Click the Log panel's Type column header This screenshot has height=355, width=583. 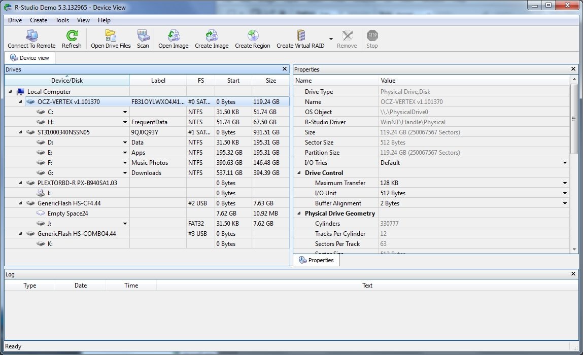coord(30,285)
